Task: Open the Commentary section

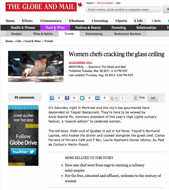Action: (x=51, y=21)
